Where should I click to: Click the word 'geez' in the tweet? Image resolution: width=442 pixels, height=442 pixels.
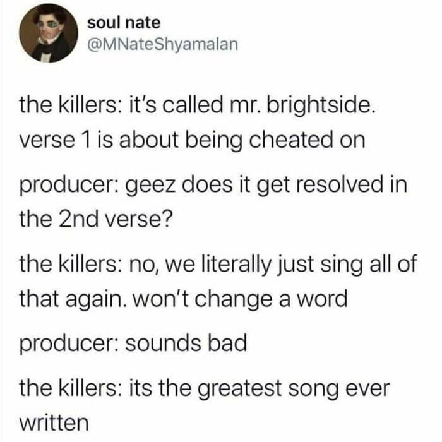pos(151,186)
